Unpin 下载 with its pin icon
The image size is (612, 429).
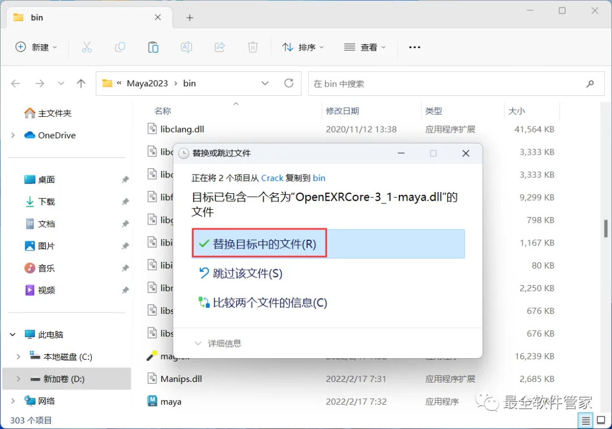125,202
